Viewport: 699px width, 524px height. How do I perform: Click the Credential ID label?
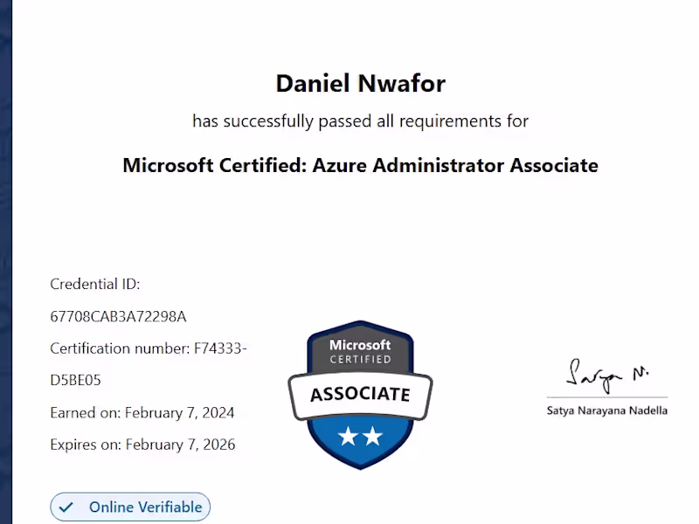click(x=95, y=284)
